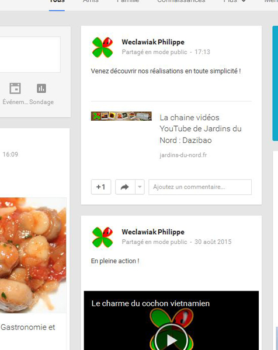Click the video title Le charme du cochon vietnamien
Screen dimensions: 278x350
151,303
